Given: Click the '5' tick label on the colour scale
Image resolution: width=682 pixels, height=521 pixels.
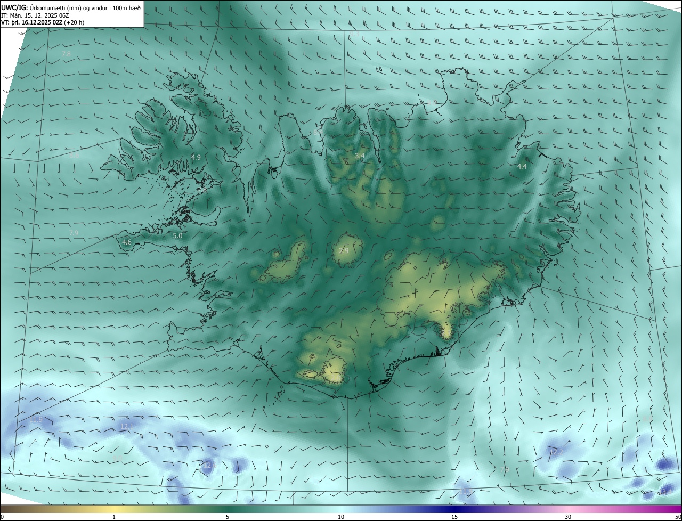Looking at the screenshot, I should pyautogui.click(x=228, y=517).
